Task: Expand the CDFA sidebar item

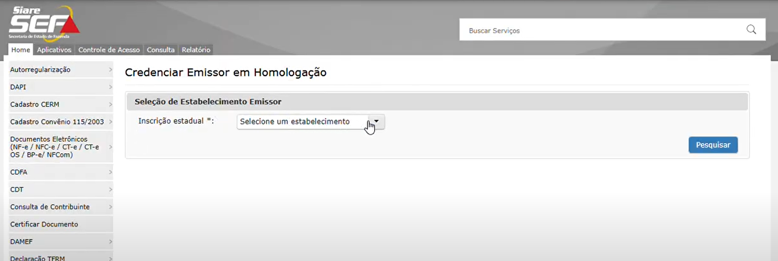Action: (61, 172)
